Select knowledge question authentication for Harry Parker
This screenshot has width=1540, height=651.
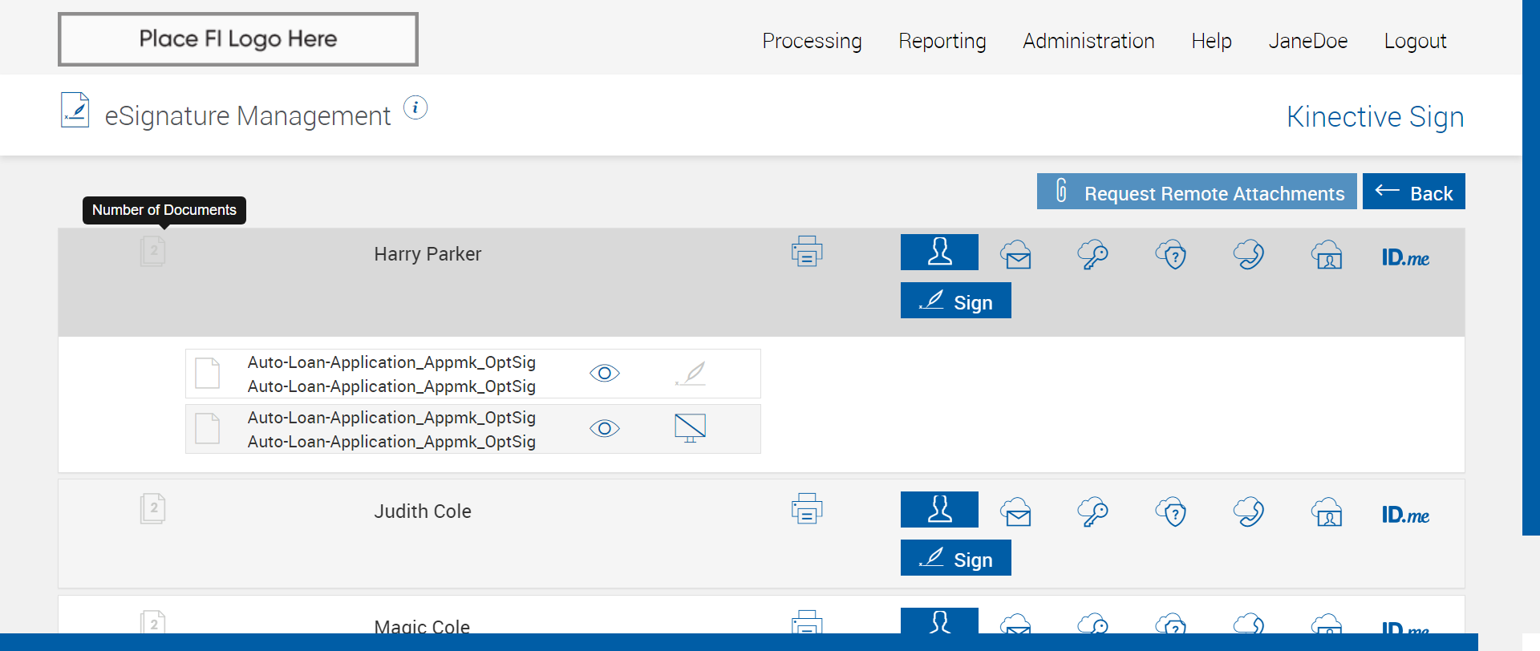[1171, 255]
